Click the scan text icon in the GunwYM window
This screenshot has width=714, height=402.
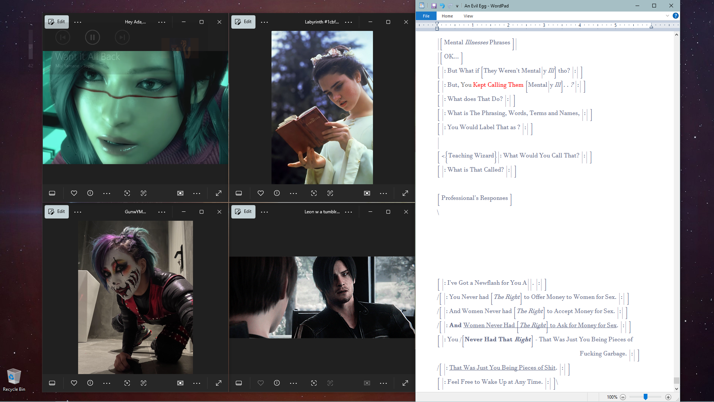(144, 383)
